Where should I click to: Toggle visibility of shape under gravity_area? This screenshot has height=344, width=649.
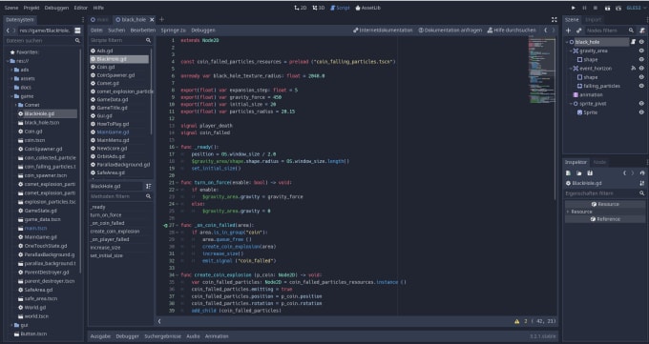click(x=641, y=59)
